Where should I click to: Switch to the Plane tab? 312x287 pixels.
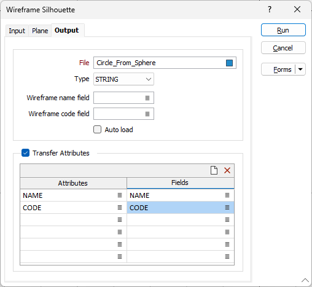coord(40,31)
